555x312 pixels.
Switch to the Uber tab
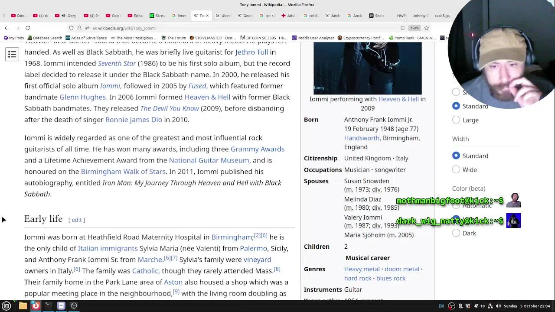pyautogui.click(x=224, y=16)
